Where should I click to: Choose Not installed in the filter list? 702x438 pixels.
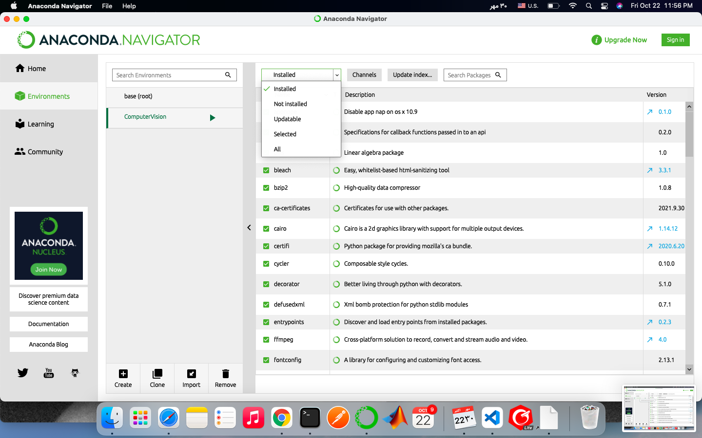(x=301, y=104)
